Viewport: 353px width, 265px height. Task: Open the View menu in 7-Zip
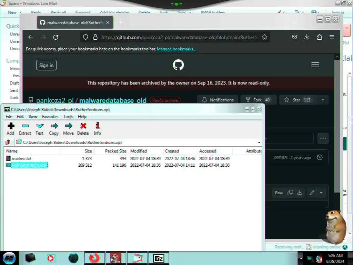33,117
